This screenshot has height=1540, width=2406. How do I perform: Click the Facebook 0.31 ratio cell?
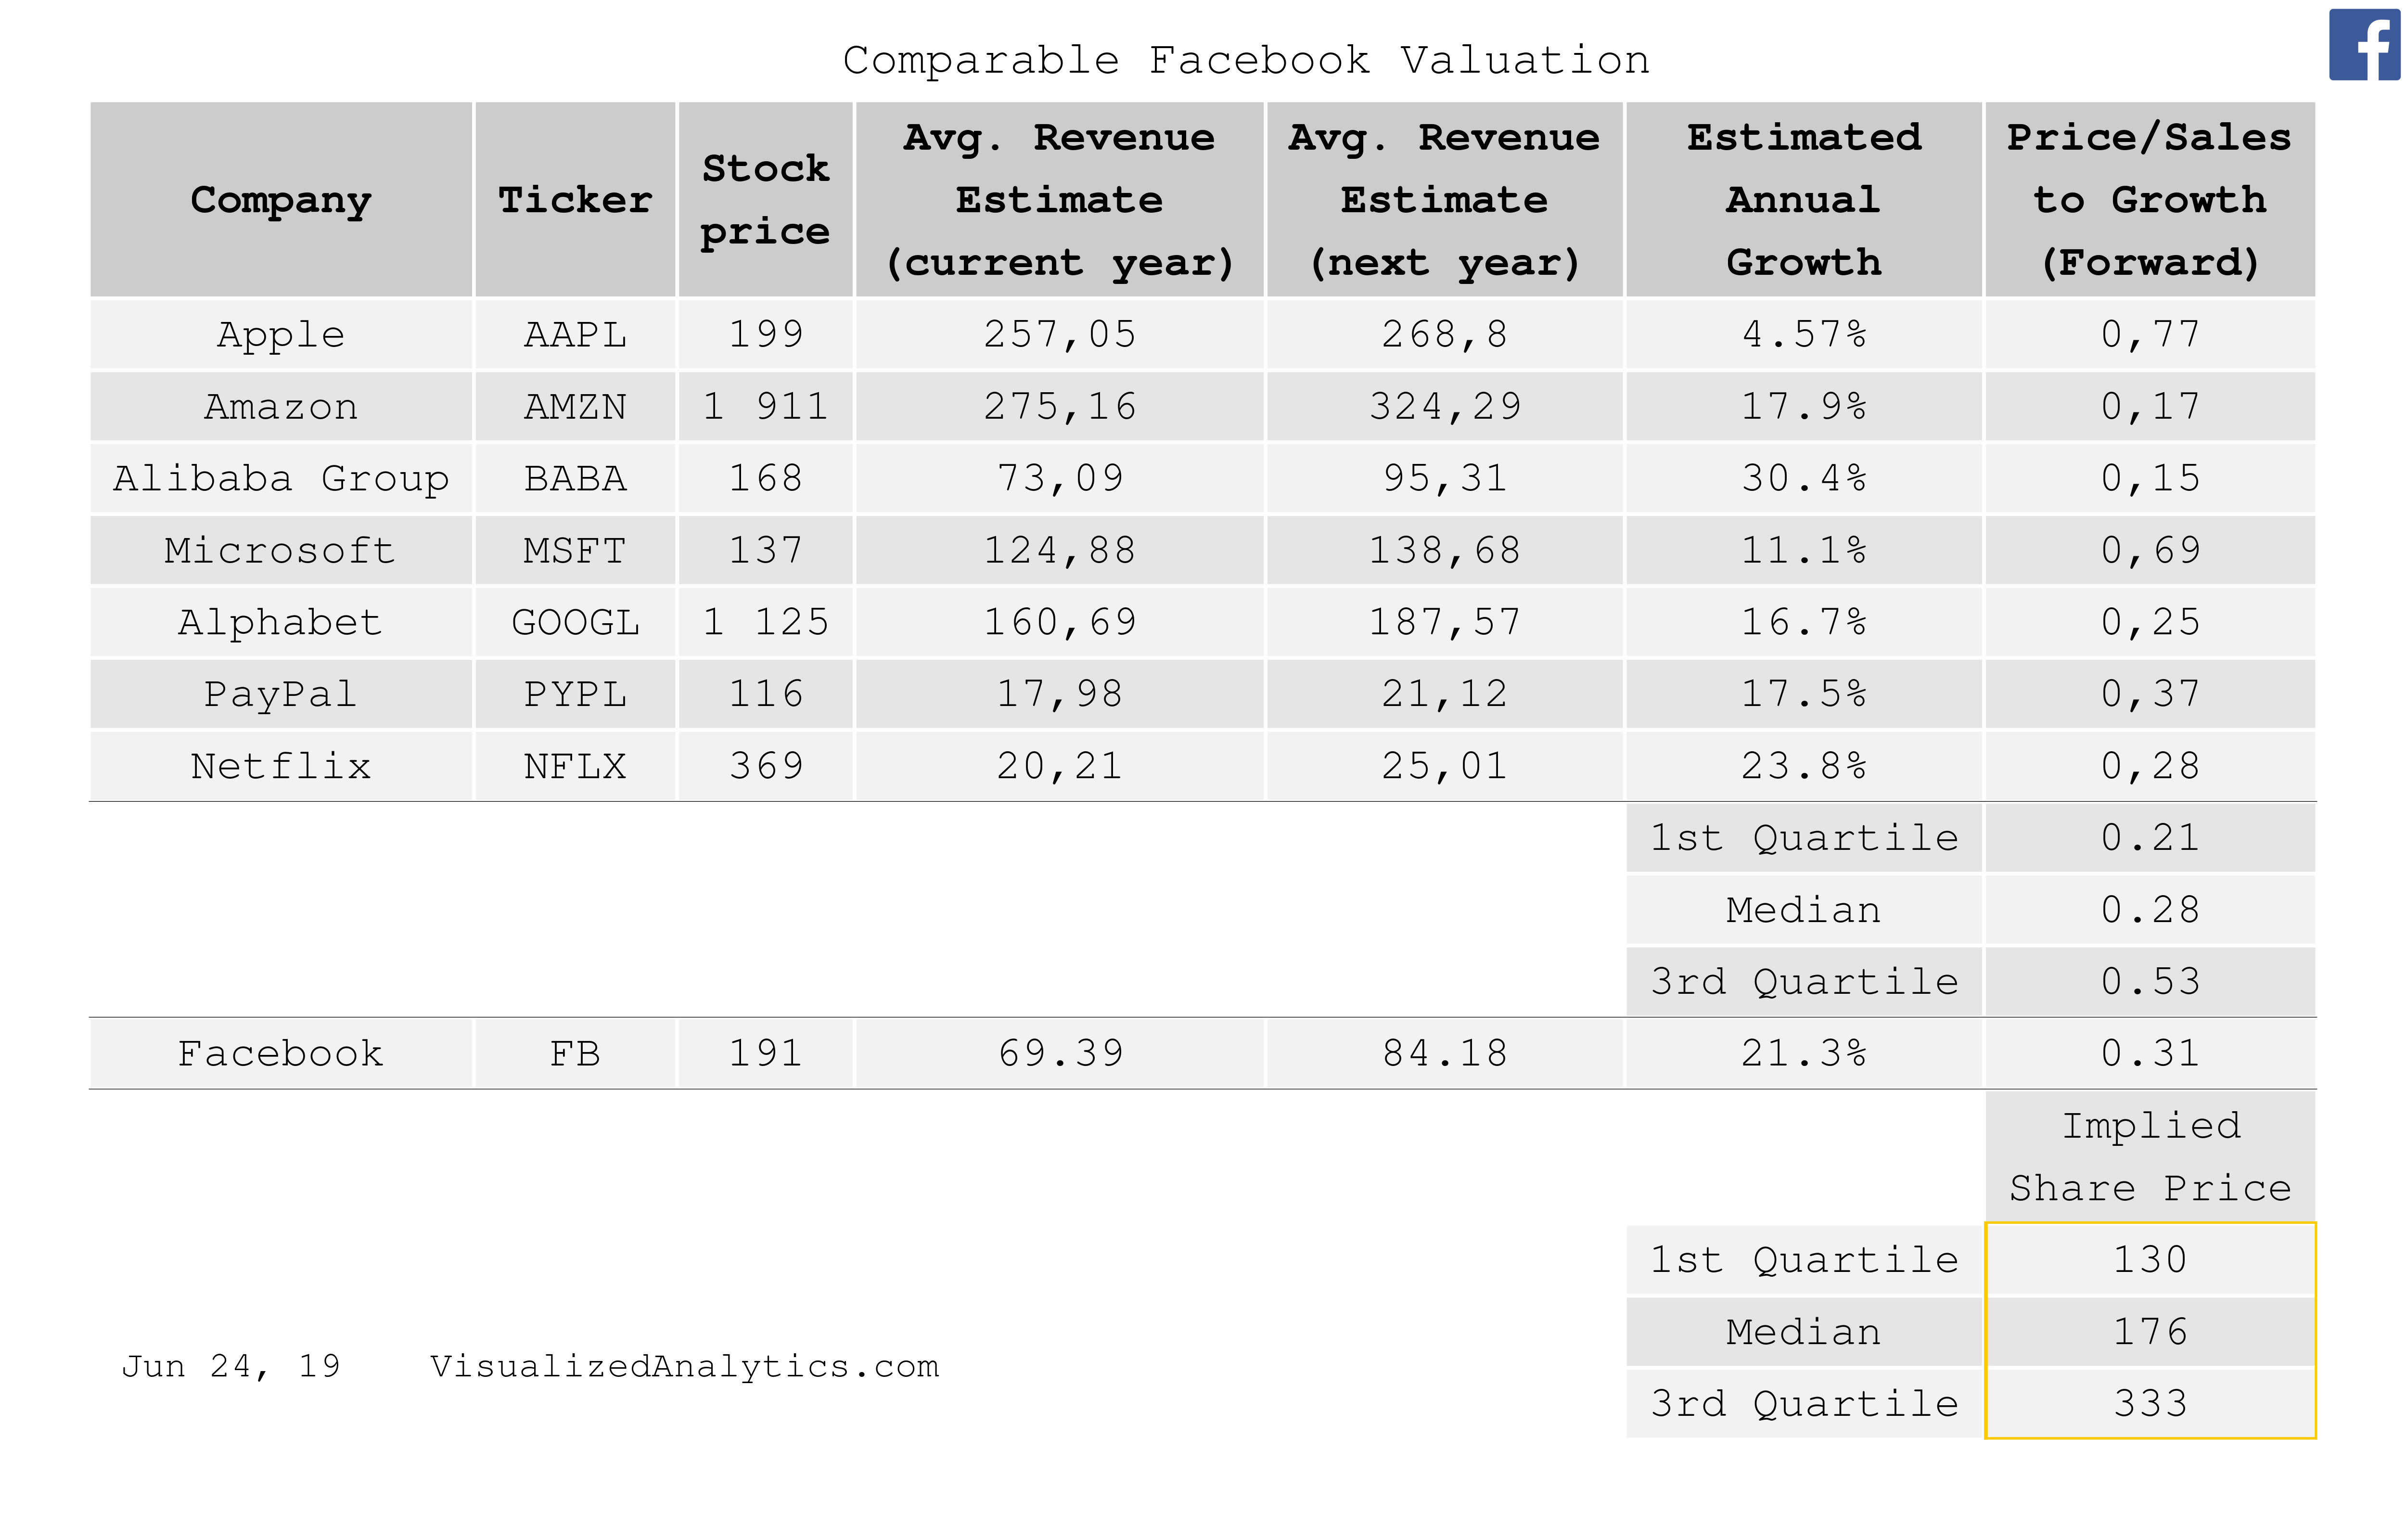[x=2149, y=1054]
